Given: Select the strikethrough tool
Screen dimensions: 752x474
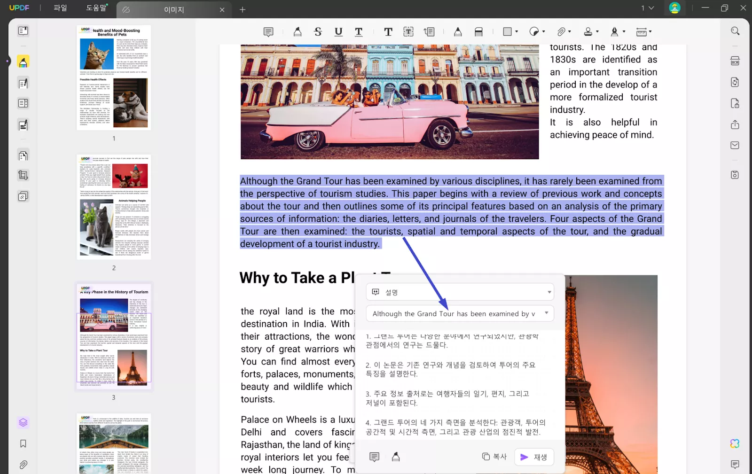Looking at the screenshot, I should point(318,31).
